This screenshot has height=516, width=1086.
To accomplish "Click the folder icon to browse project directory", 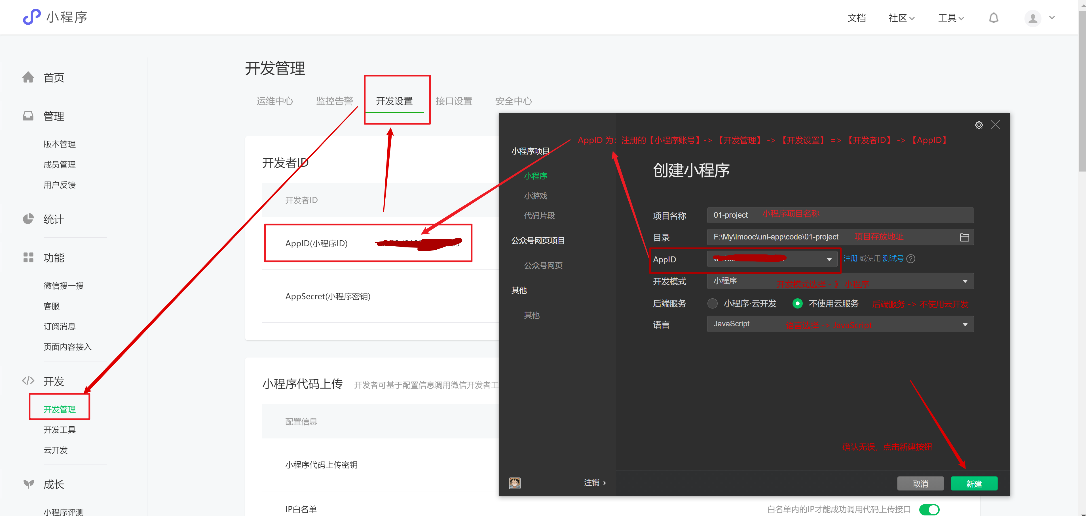I will point(965,237).
